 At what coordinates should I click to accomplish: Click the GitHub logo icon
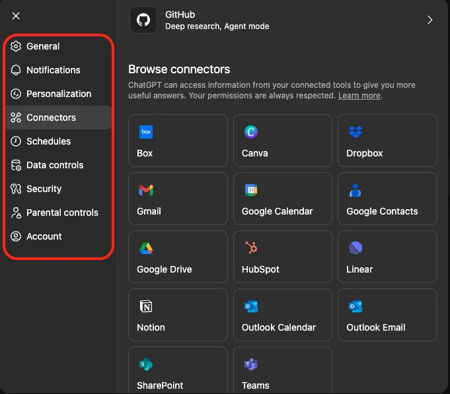tap(143, 20)
